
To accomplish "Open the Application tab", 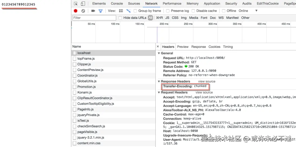I will pos(212,3).
